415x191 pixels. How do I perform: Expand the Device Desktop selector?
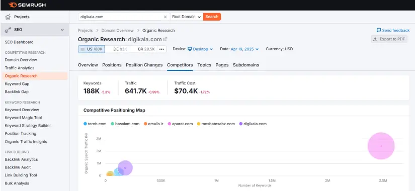pos(200,49)
